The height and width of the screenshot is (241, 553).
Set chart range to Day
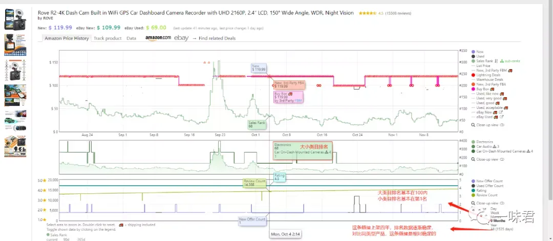coord(494,209)
